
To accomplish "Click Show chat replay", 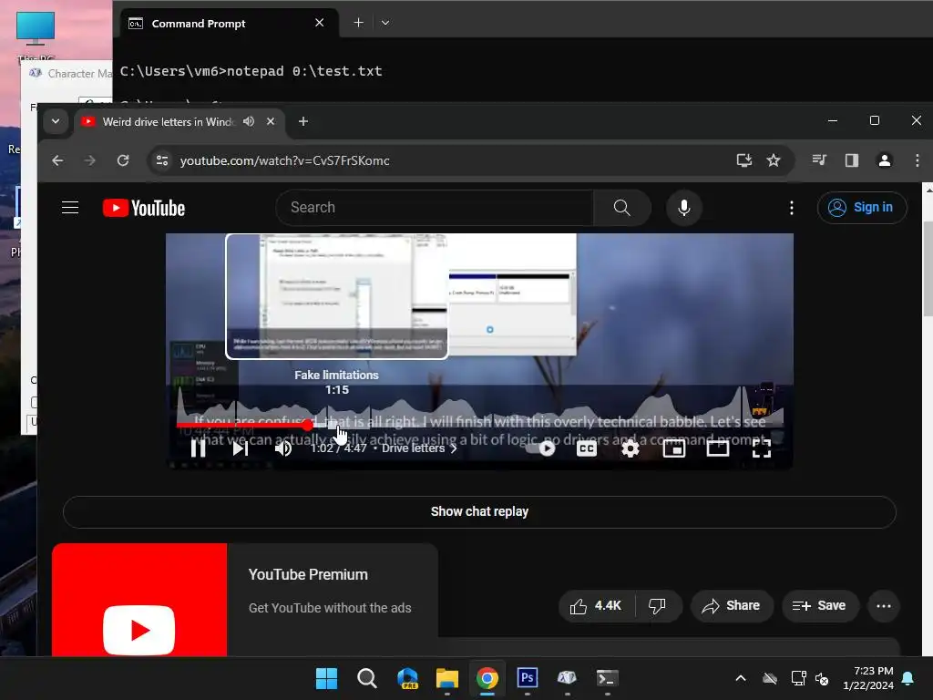I will click(479, 512).
